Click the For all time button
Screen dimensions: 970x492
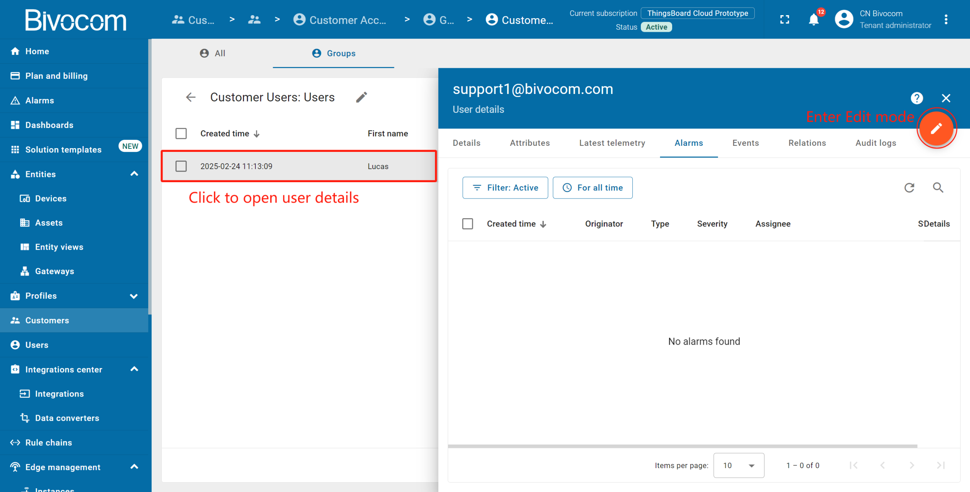pyautogui.click(x=593, y=188)
